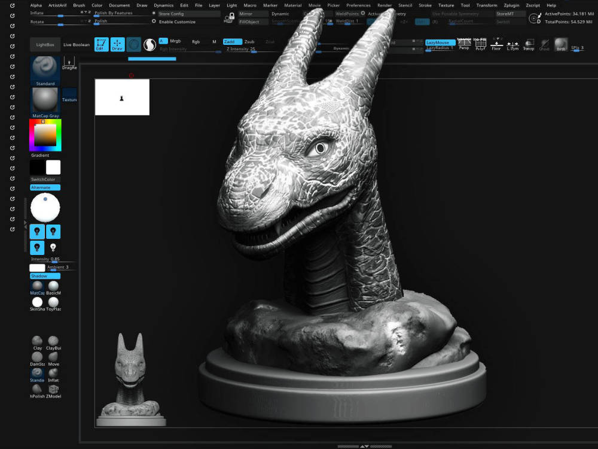The height and width of the screenshot is (449, 598).
Task: Click the FillObject button
Action: 253,22
